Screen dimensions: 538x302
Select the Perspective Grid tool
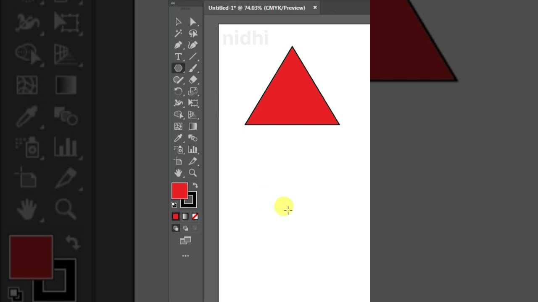point(193,115)
